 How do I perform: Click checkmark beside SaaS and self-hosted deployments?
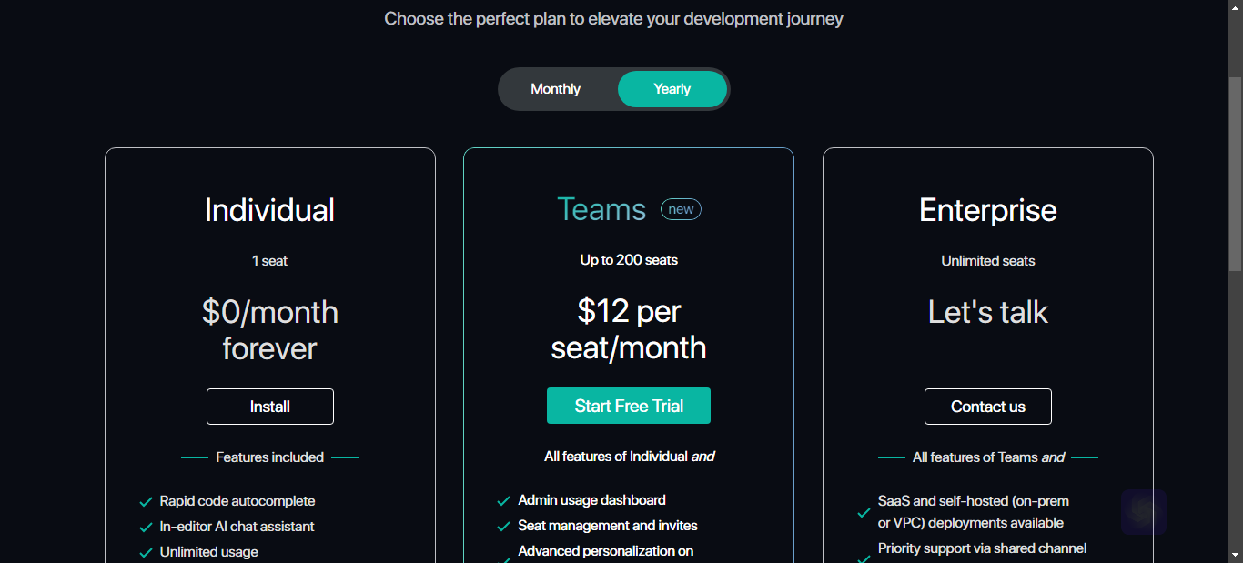(x=864, y=512)
